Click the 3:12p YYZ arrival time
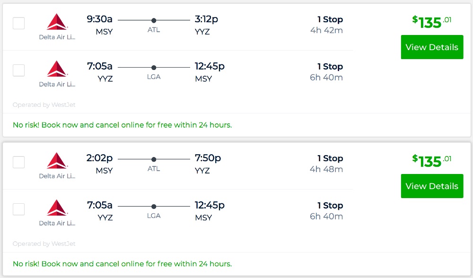Screen dimensions: 473x278 [206, 19]
